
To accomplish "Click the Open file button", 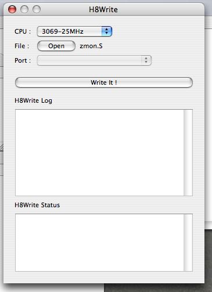I will click(56, 46).
